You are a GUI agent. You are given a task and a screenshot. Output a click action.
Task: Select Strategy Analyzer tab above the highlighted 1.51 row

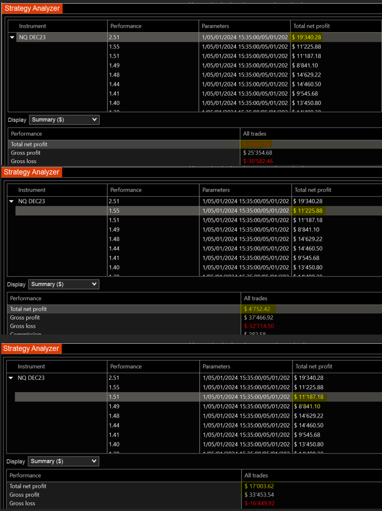(31, 348)
